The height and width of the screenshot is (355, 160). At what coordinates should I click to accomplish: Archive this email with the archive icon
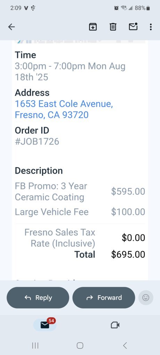[x=93, y=27]
